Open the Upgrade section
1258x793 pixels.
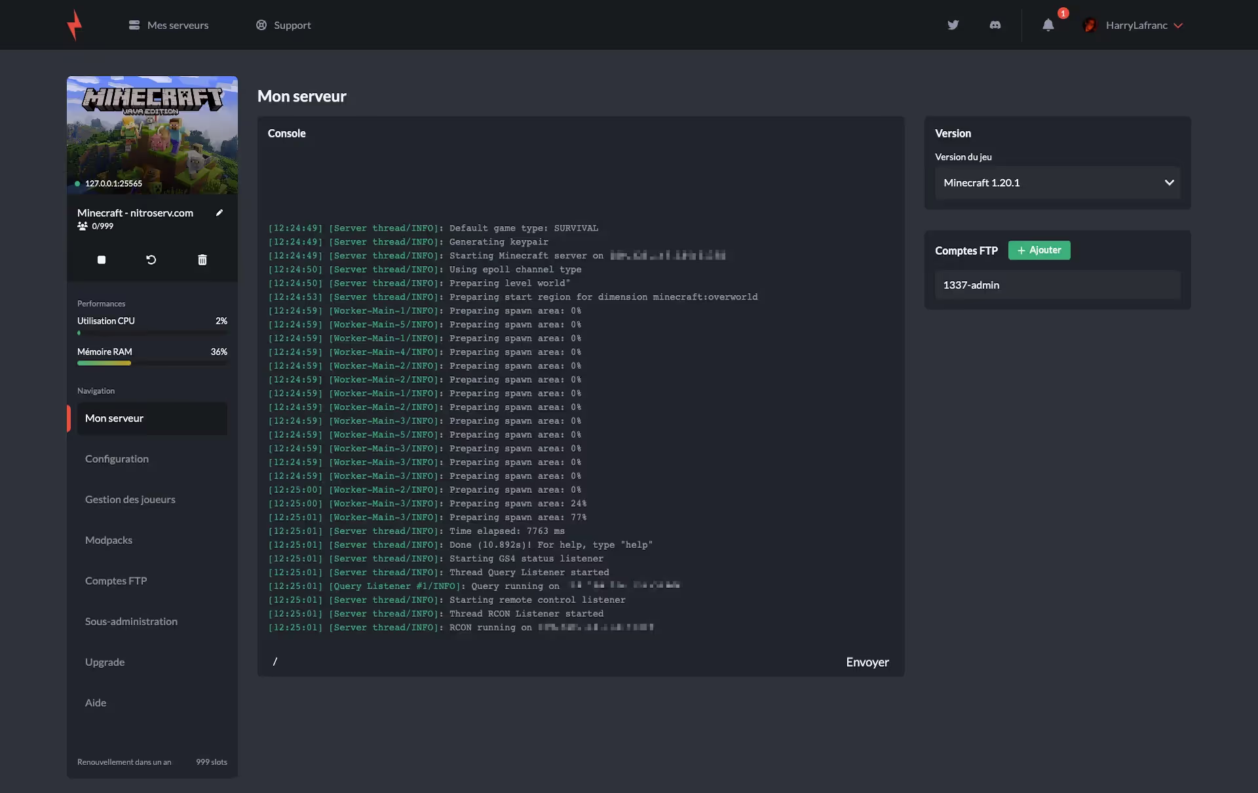(105, 662)
